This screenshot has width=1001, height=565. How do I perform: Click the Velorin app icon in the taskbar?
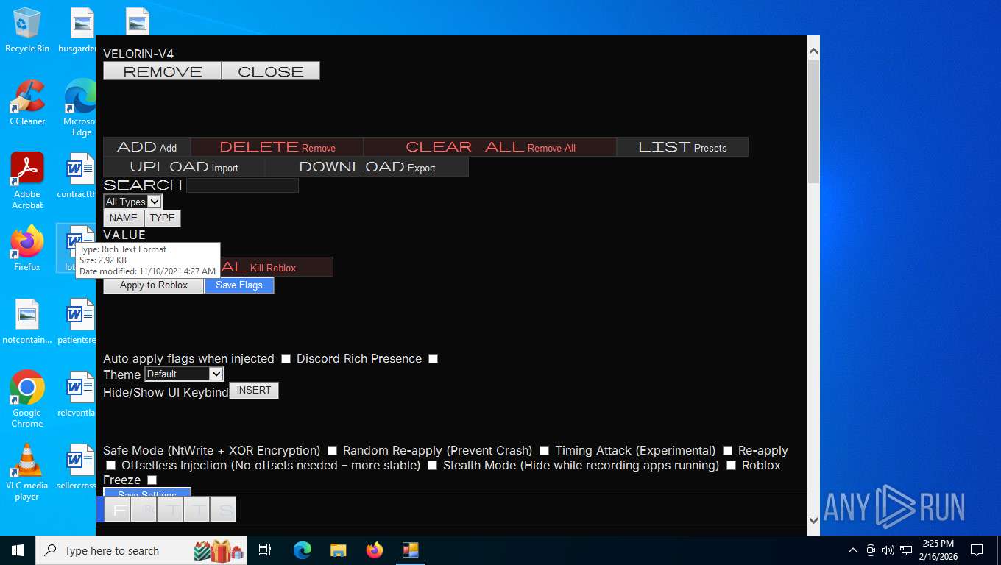click(410, 550)
